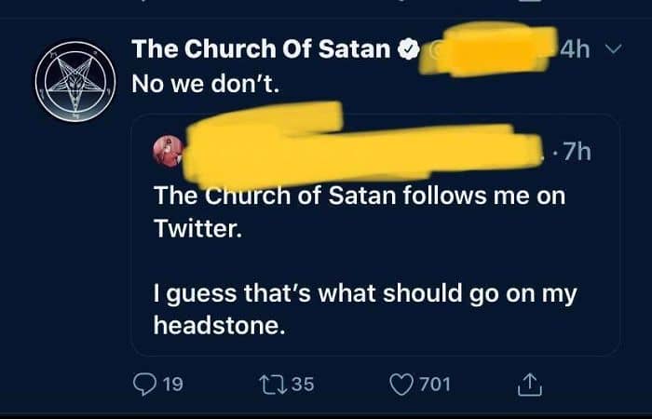Open The Church Of Satan profile name

261,48
